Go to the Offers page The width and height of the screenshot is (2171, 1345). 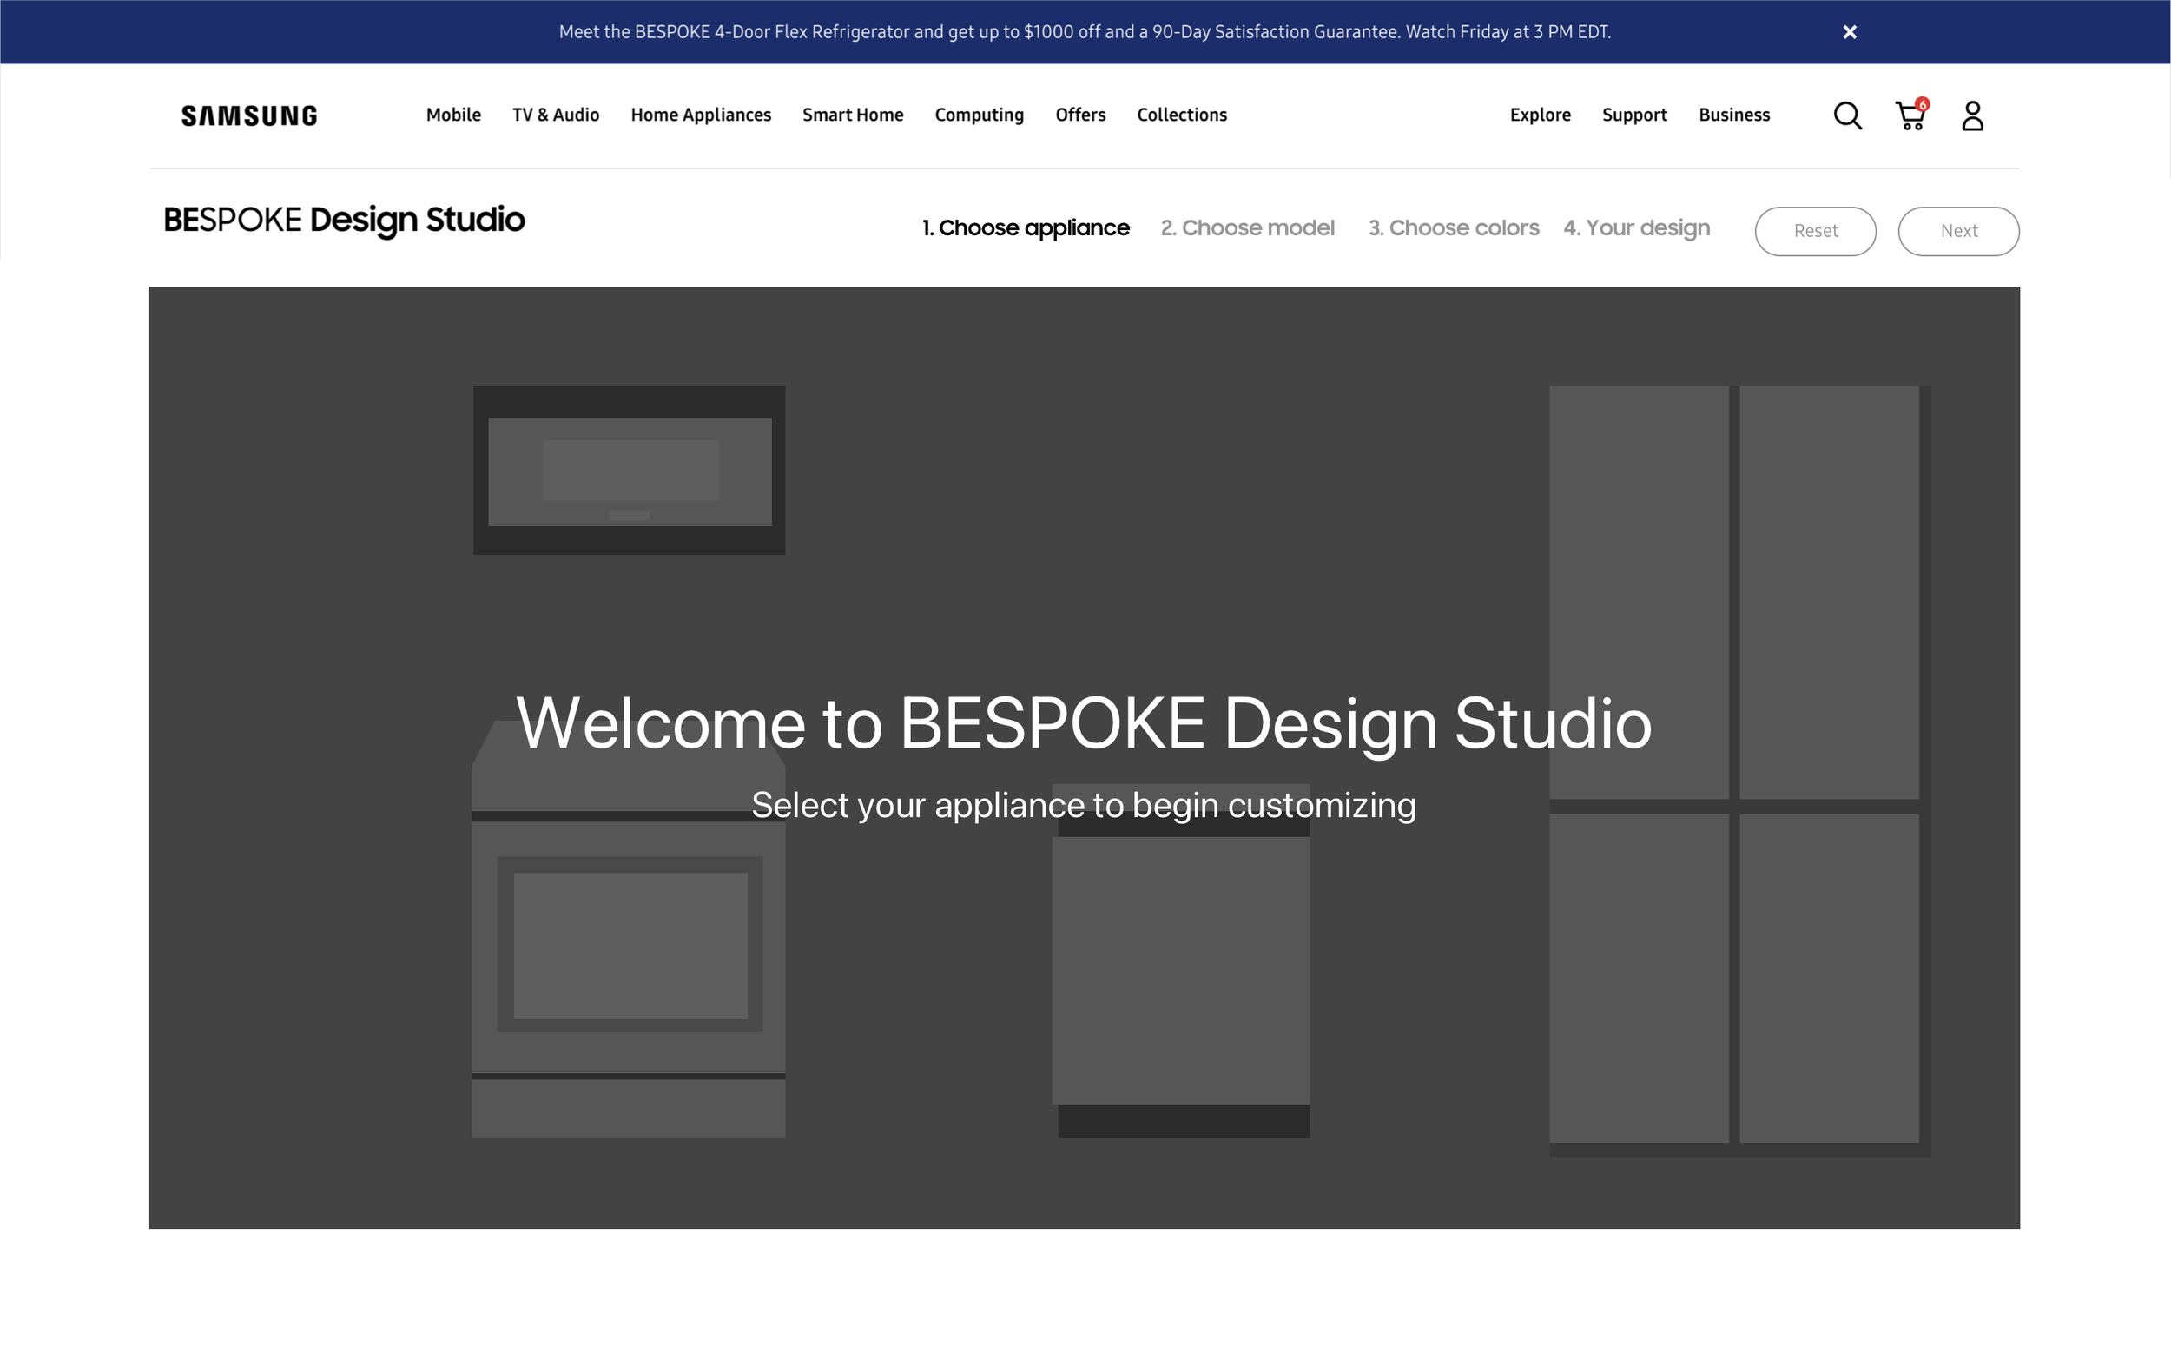click(x=1079, y=115)
